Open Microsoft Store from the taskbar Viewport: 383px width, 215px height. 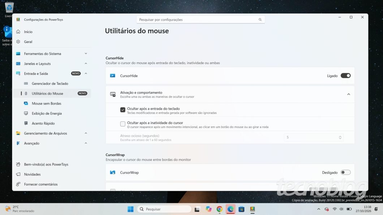click(x=241, y=209)
